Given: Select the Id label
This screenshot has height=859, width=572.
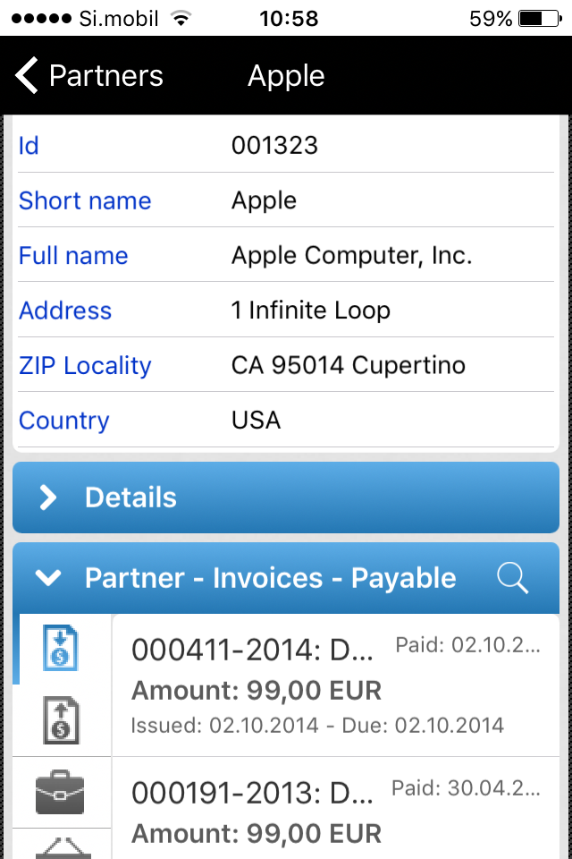Looking at the screenshot, I should 29,146.
